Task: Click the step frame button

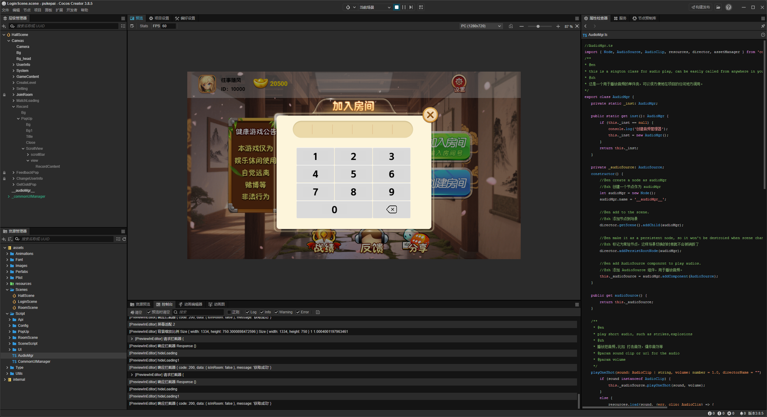Action: (411, 7)
